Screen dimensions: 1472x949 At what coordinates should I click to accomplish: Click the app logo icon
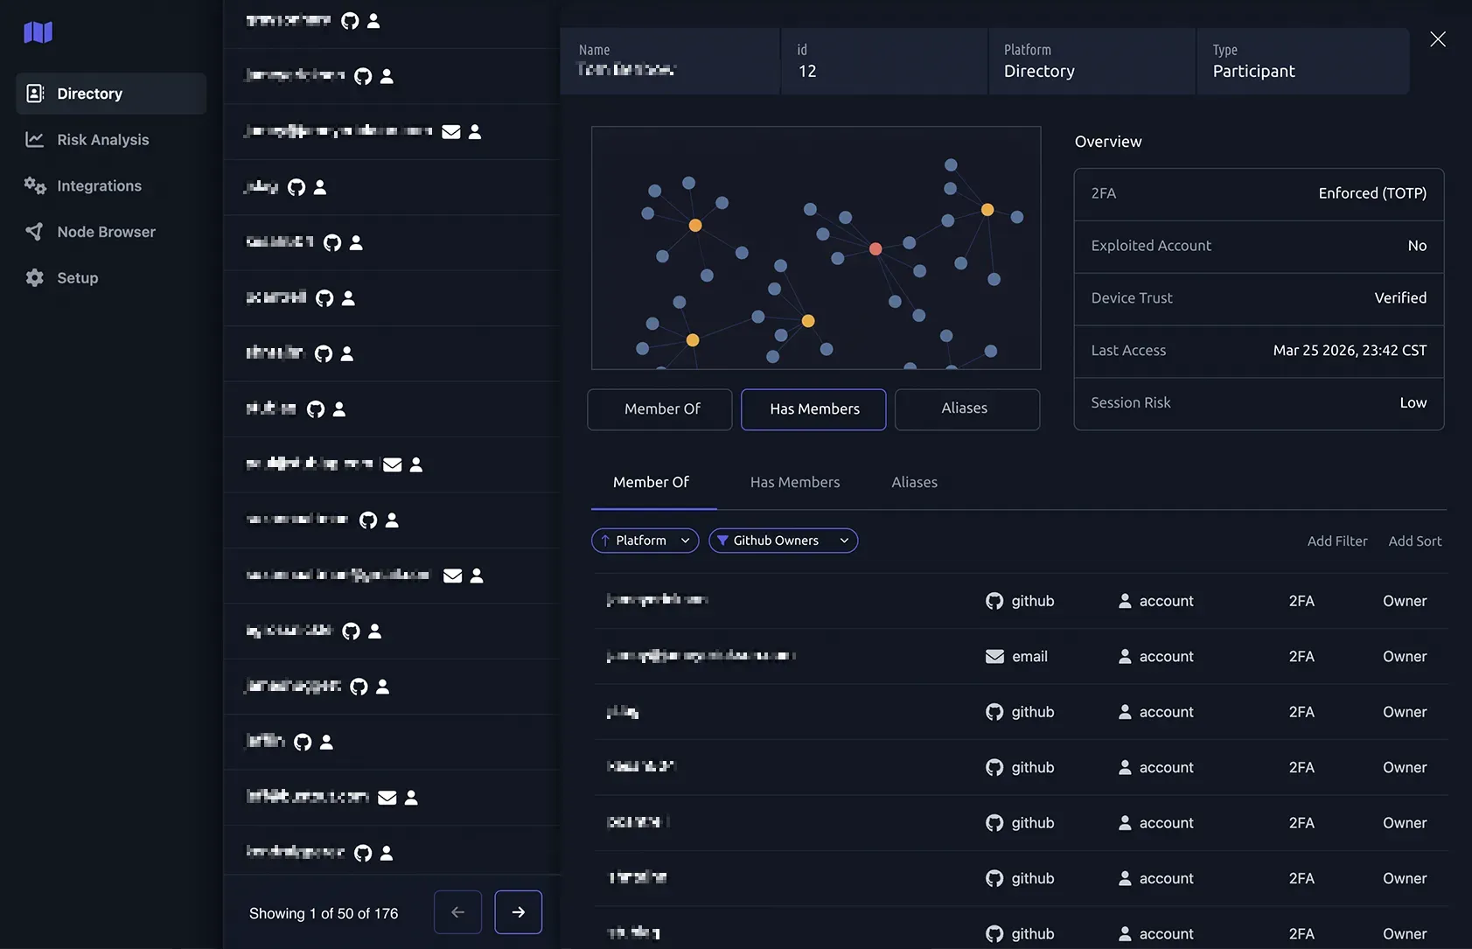pos(38,32)
